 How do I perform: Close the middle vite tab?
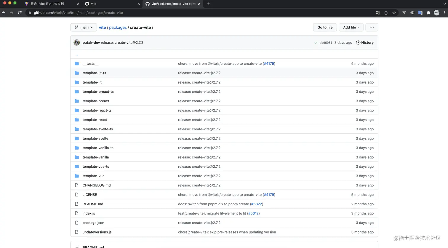(x=139, y=4)
